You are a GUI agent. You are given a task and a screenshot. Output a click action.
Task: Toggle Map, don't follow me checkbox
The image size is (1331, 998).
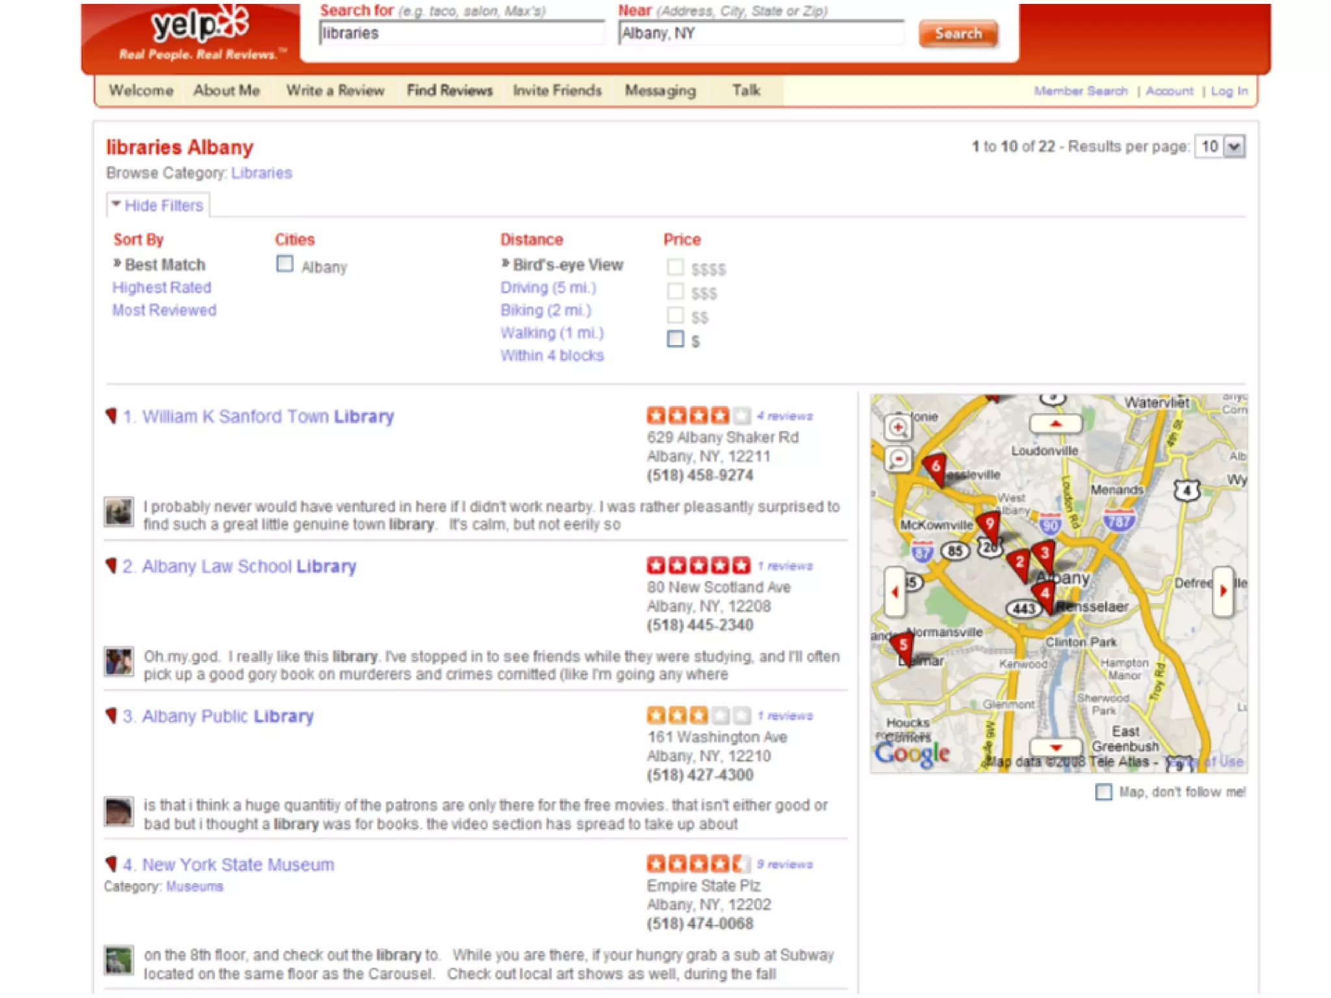(1103, 791)
